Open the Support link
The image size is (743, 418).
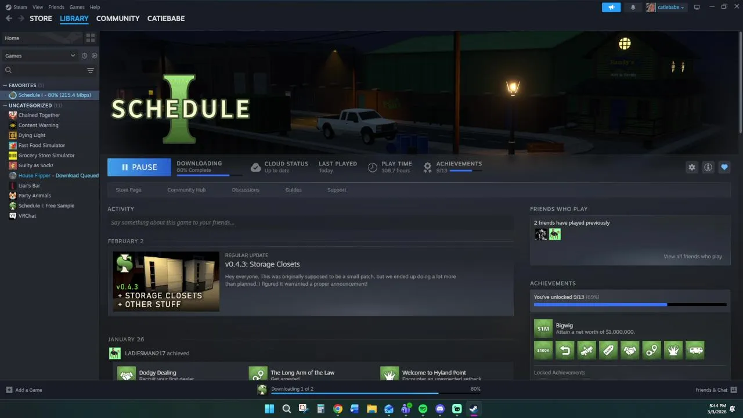pyautogui.click(x=337, y=190)
